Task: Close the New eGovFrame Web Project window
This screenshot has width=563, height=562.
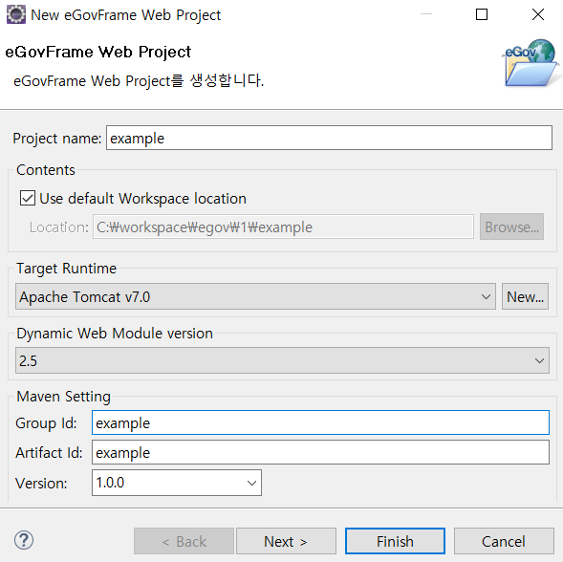Action: (x=538, y=14)
